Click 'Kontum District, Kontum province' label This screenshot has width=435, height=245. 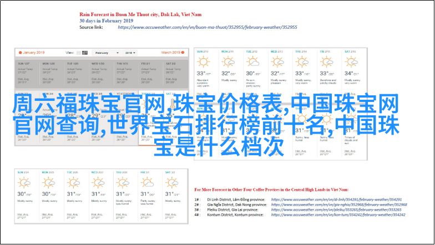(x=235, y=215)
